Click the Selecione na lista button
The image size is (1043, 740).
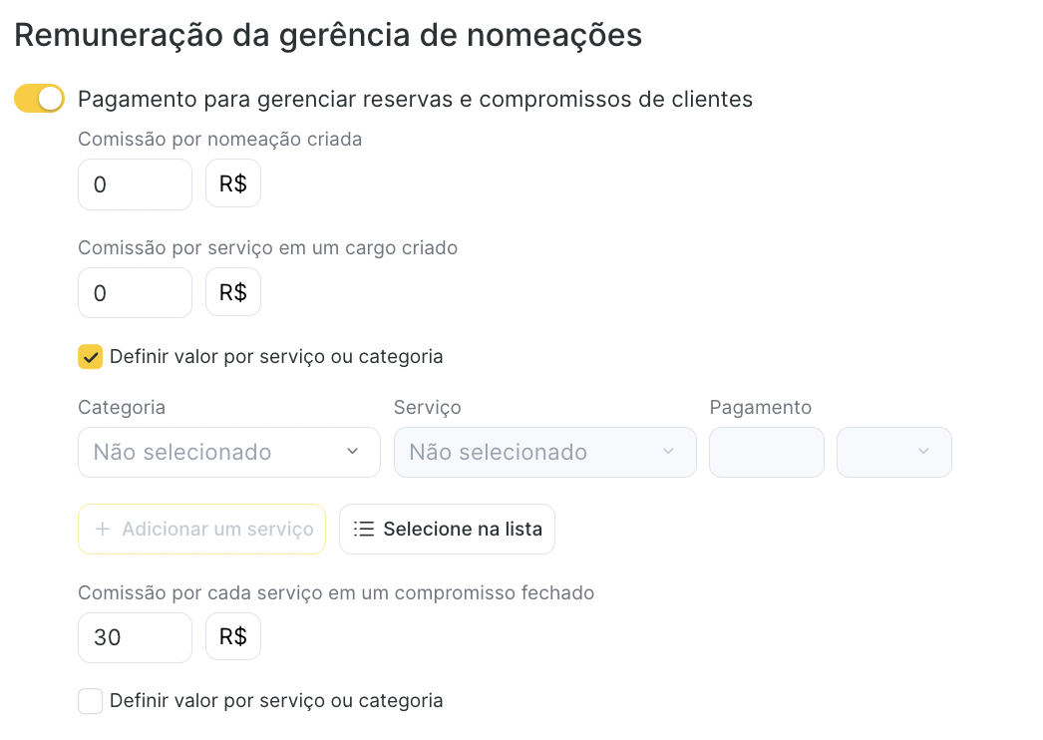[x=447, y=529]
